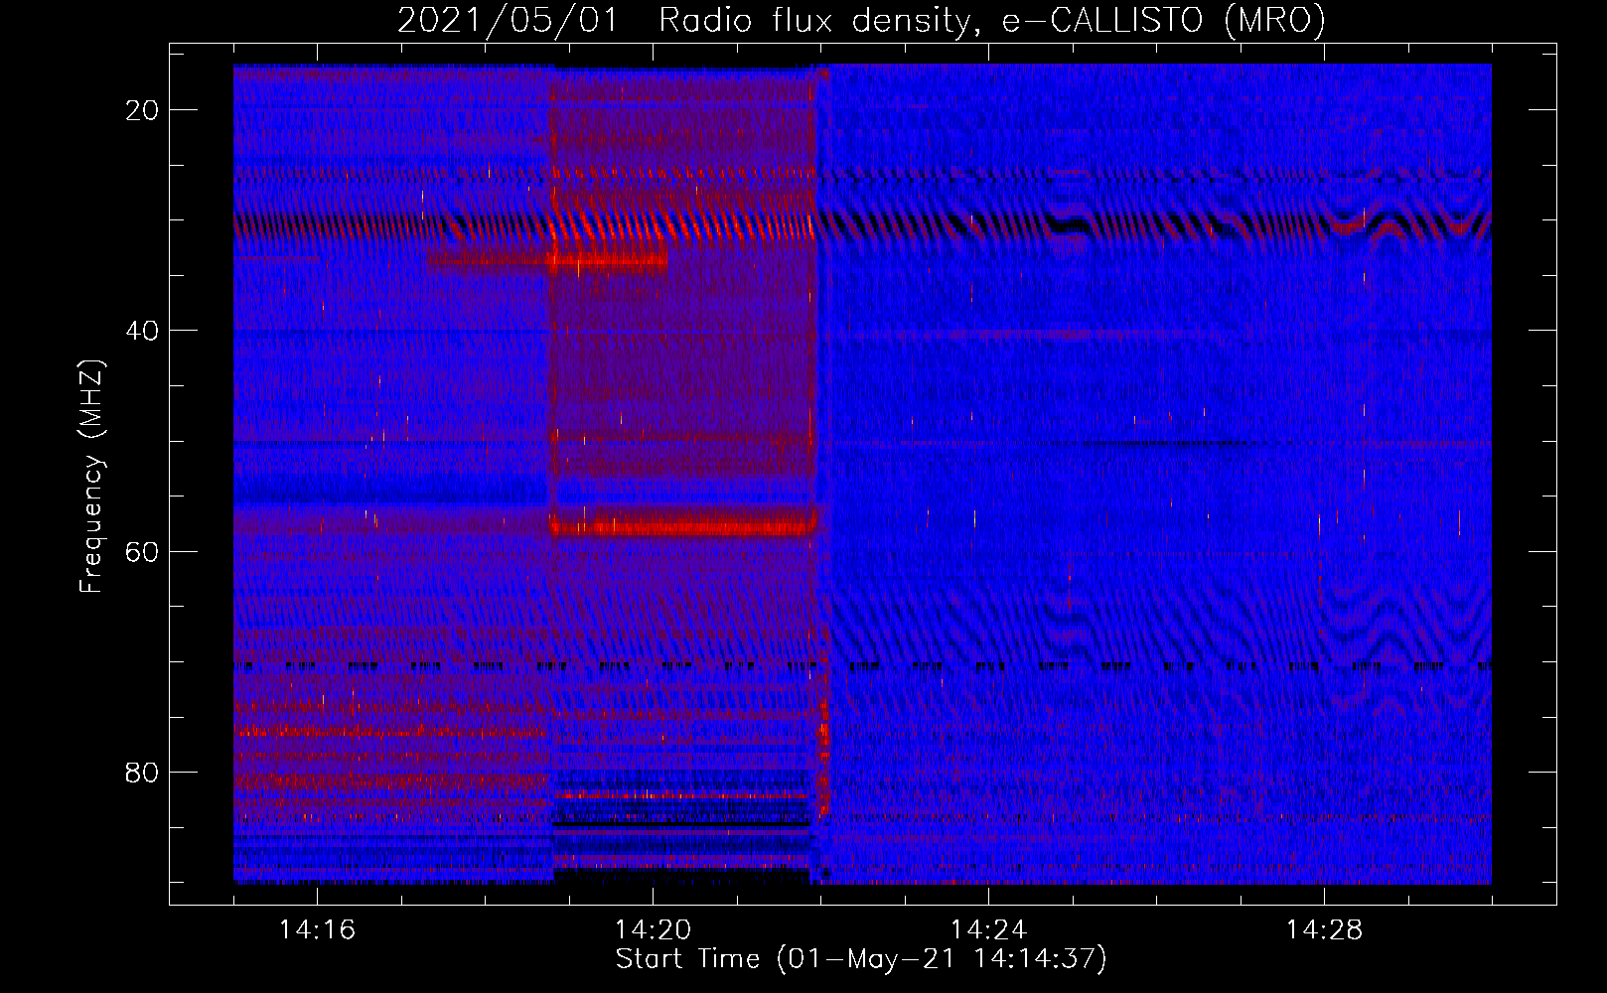
Task: Click the plot title '2021/05/01 Radio flux density'
Action: coord(861,21)
